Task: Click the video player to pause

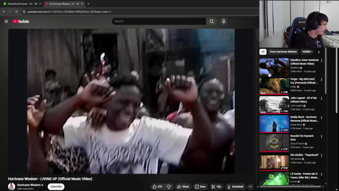Action: pos(131,101)
